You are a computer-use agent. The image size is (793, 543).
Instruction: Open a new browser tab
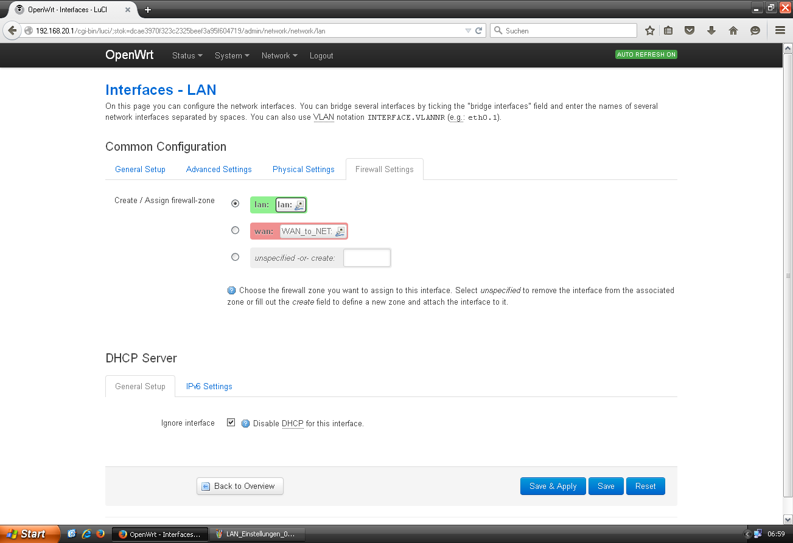pyautogui.click(x=147, y=10)
